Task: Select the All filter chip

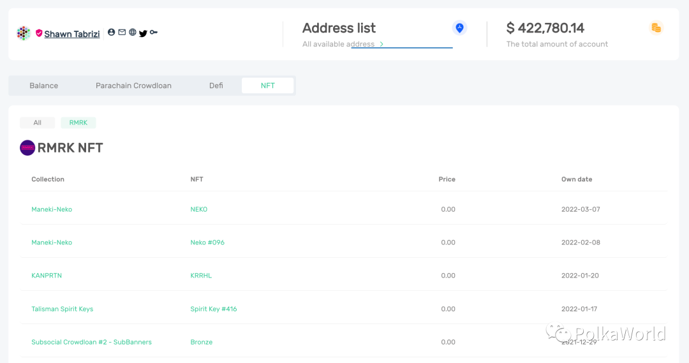Action: [38, 122]
